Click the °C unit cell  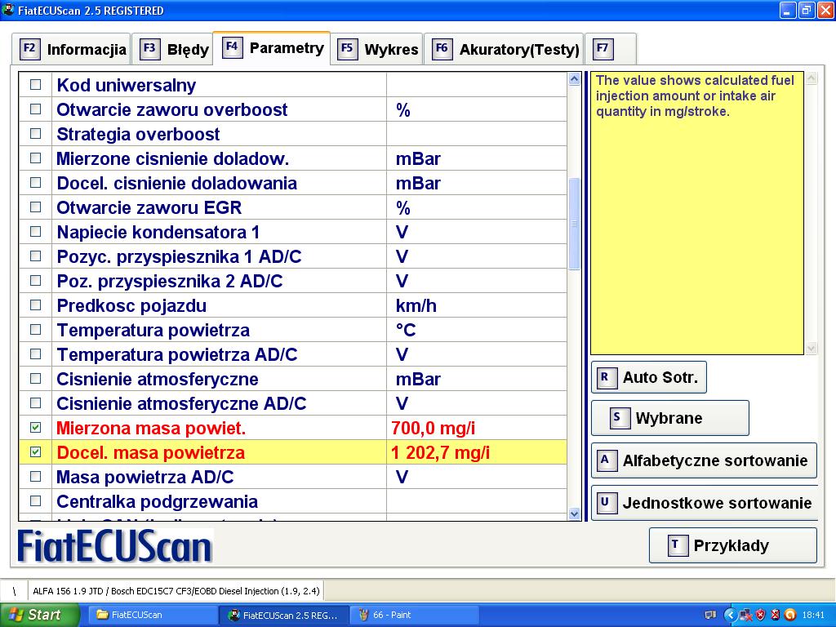point(406,330)
